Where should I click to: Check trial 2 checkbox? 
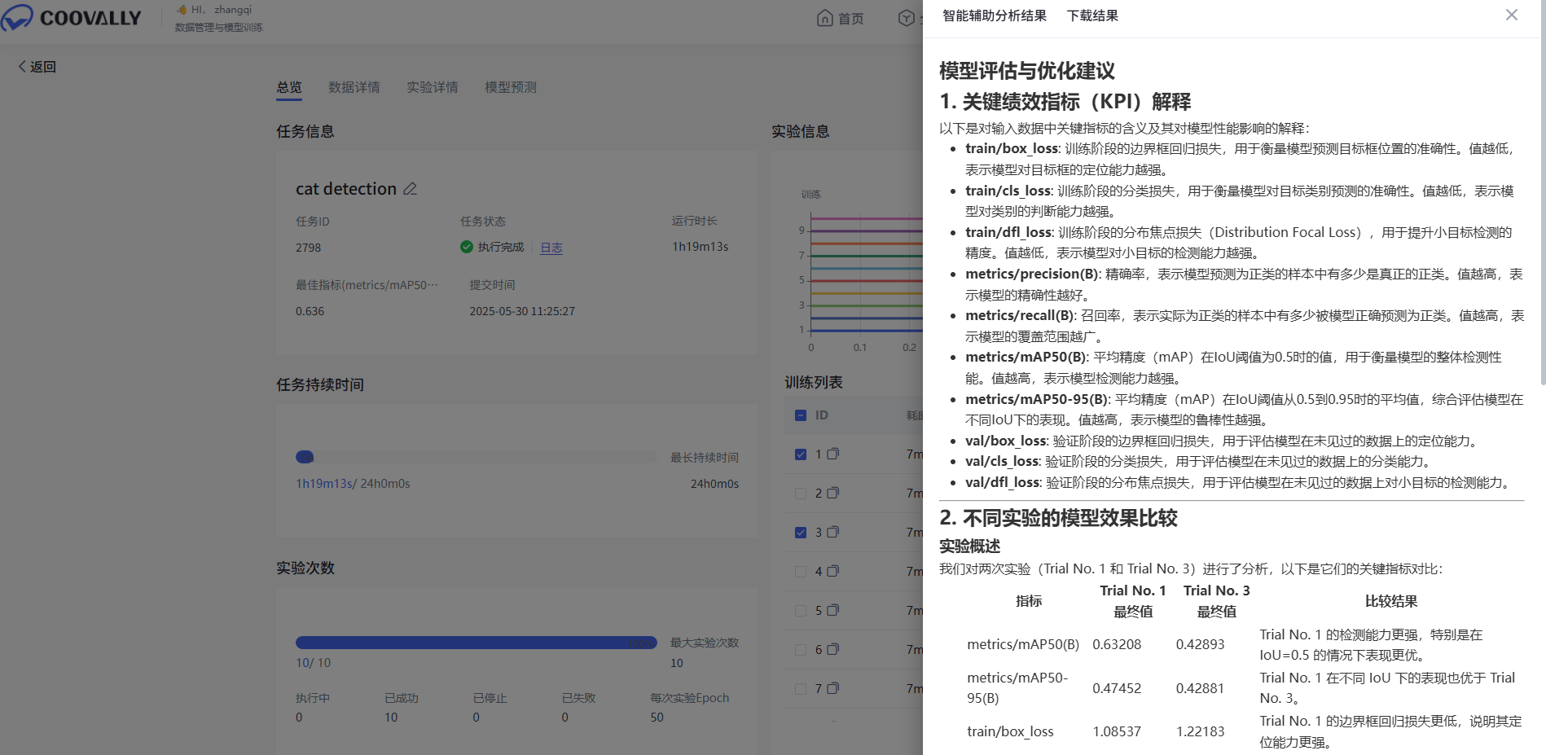801,494
